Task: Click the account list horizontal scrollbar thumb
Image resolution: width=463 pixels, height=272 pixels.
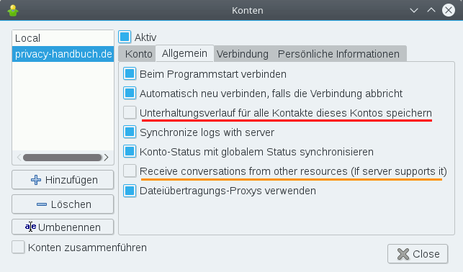Action: (x=63, y=158)
